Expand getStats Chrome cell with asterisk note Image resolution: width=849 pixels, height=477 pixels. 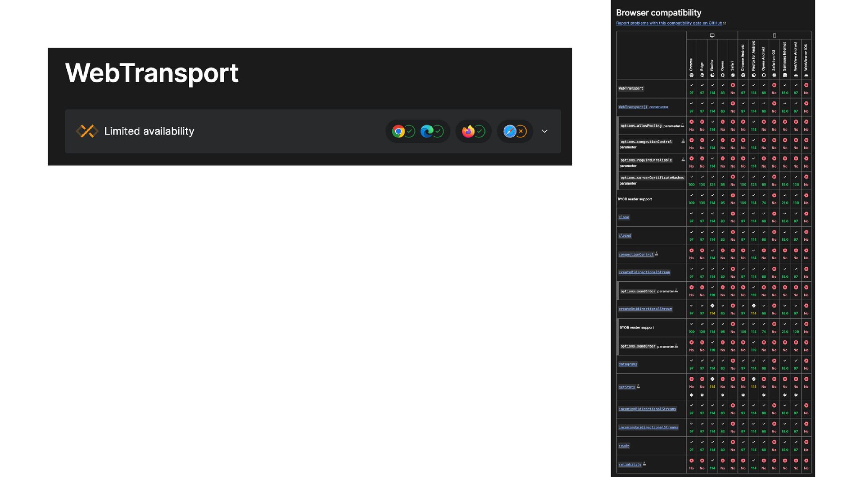click(x=692, y=387)
